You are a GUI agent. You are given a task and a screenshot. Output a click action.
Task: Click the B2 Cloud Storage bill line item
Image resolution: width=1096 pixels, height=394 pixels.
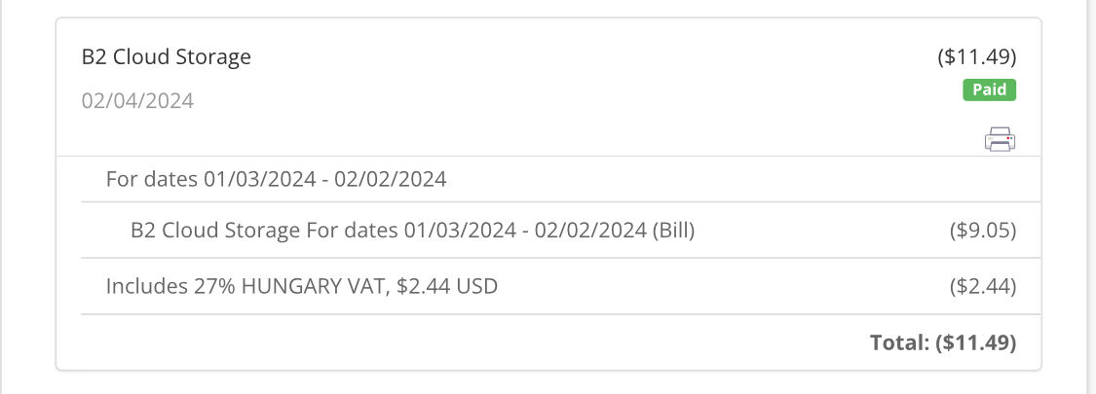[x=413, y=230]
